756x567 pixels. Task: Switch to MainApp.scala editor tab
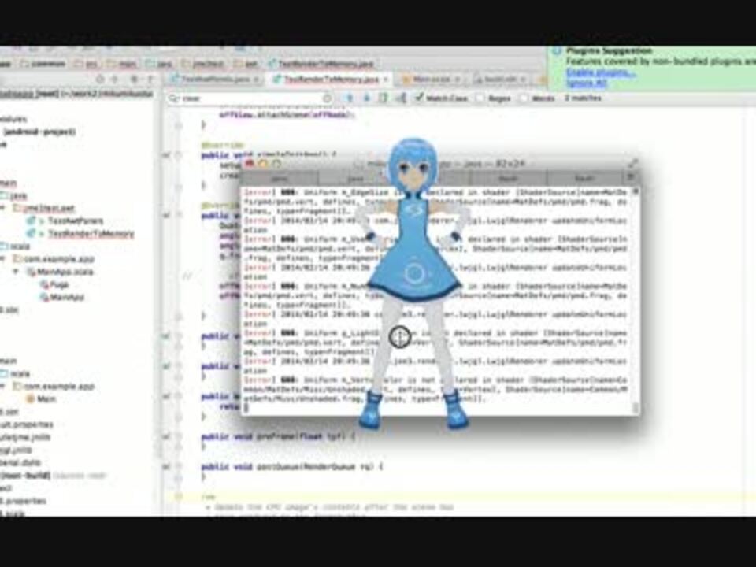tap(431, 79)
